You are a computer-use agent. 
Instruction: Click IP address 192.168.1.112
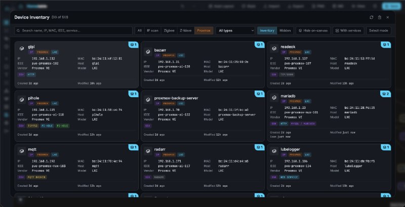[x=44, y=59]
